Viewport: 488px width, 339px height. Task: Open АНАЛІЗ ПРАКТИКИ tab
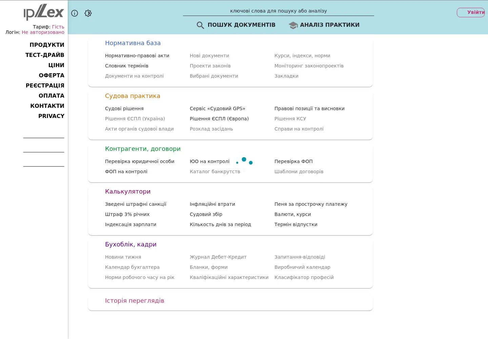tap(330, 25)
